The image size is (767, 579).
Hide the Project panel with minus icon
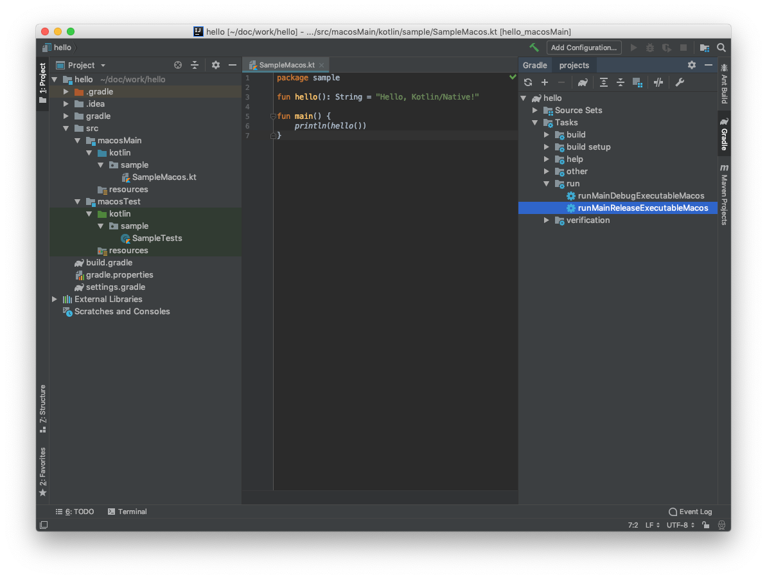pos(233,65)
